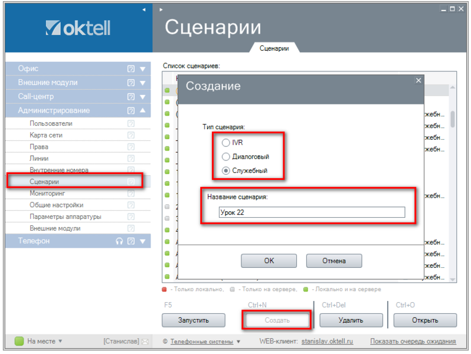
Task: Click the Название сценария text field
Action: [311, 212]
